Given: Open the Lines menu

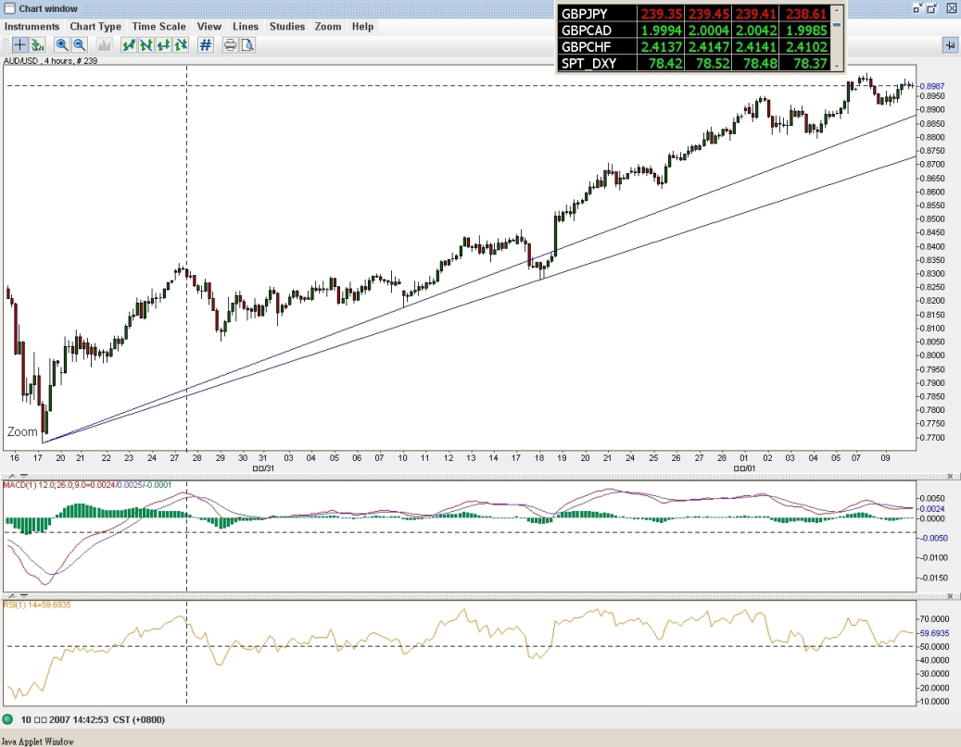Looking at the screenshot, I should tap(246, 26).
